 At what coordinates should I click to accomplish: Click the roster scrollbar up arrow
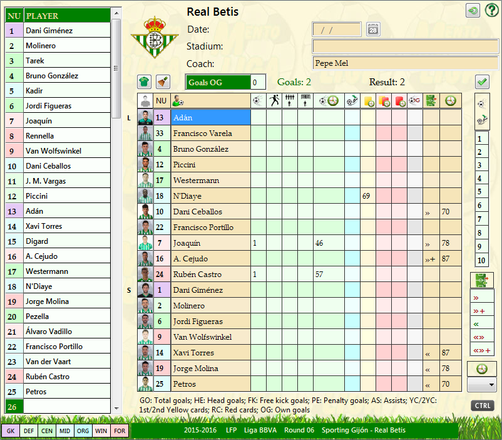coord(116,13)
